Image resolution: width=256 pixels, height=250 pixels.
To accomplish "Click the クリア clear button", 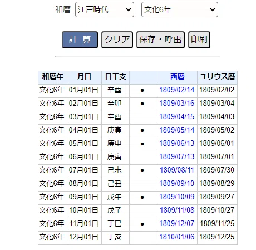I will click(117, 40).
